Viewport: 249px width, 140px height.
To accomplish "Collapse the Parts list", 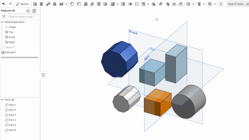I will [x=2, y=100].
